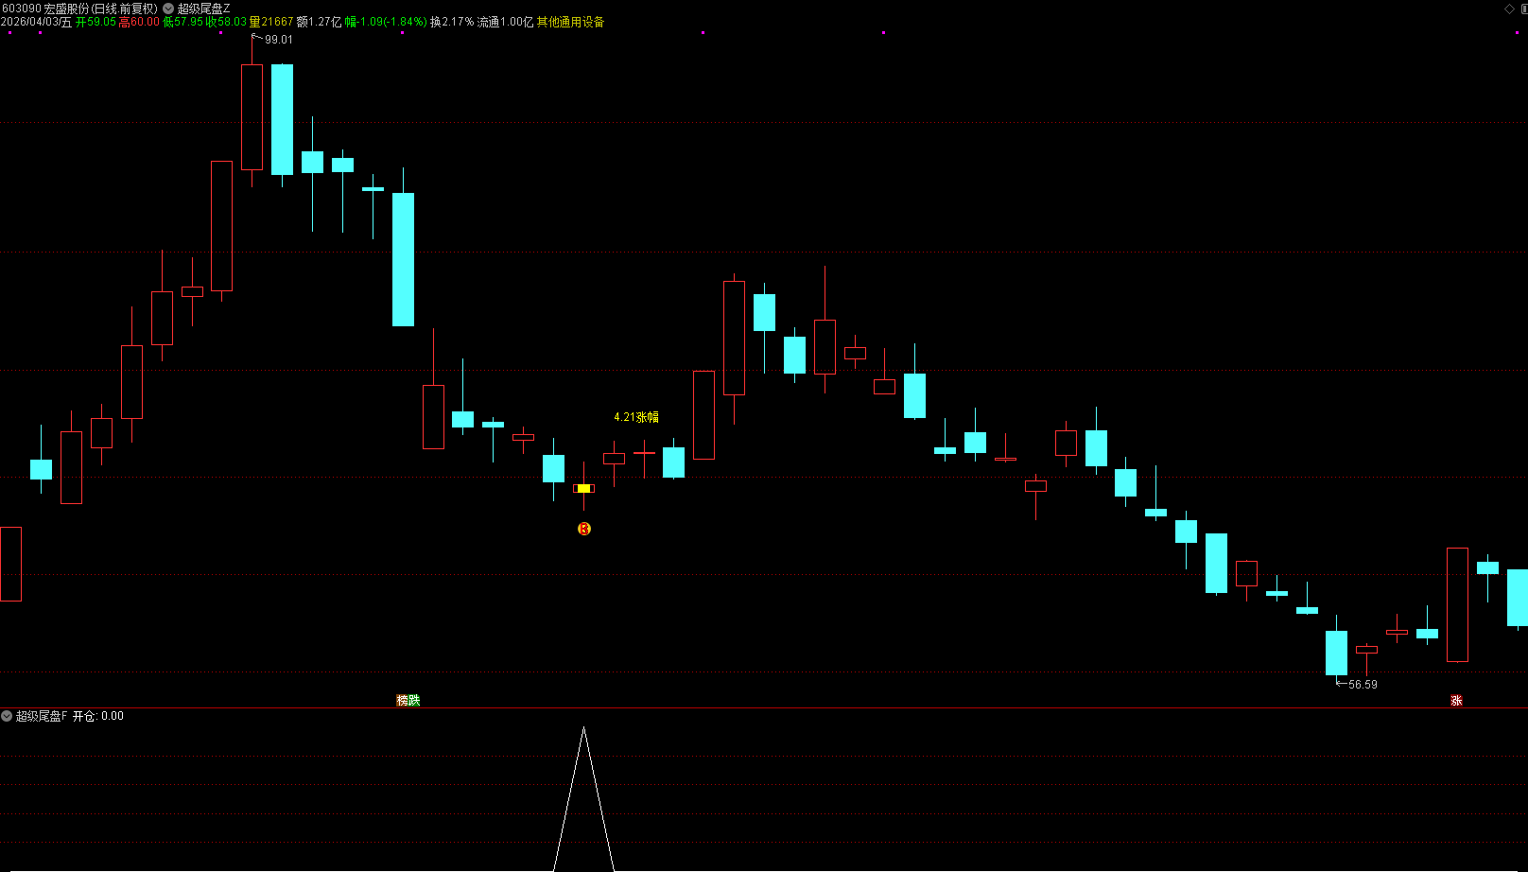This screenshot has width=1528, height=872.
Task: Click the 99.01 high price label
Action: (278, 40)
